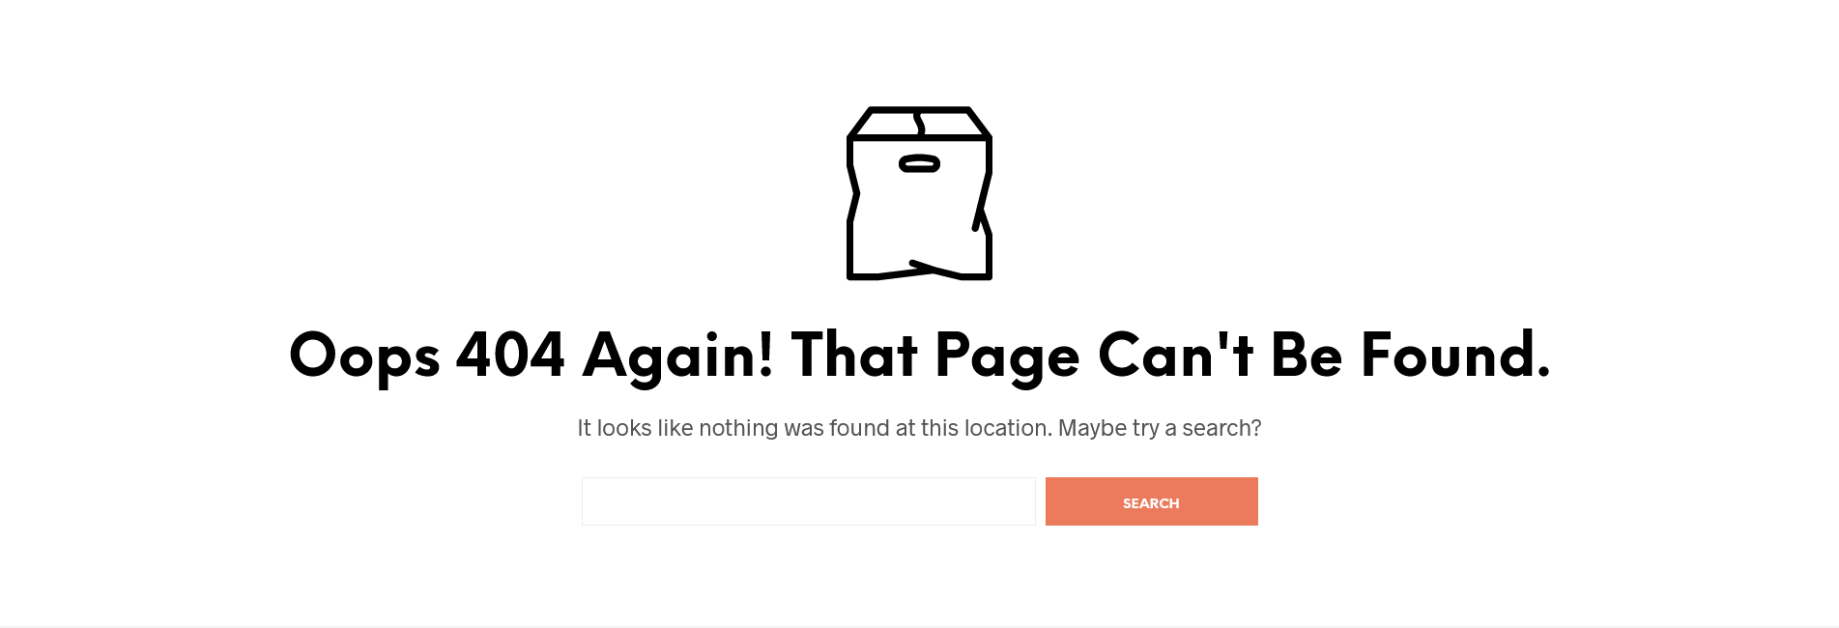The width and height of the screenshot is (1839, 628).
Task: Click the word 'Again!' in the heading
Action: [677, 359]
